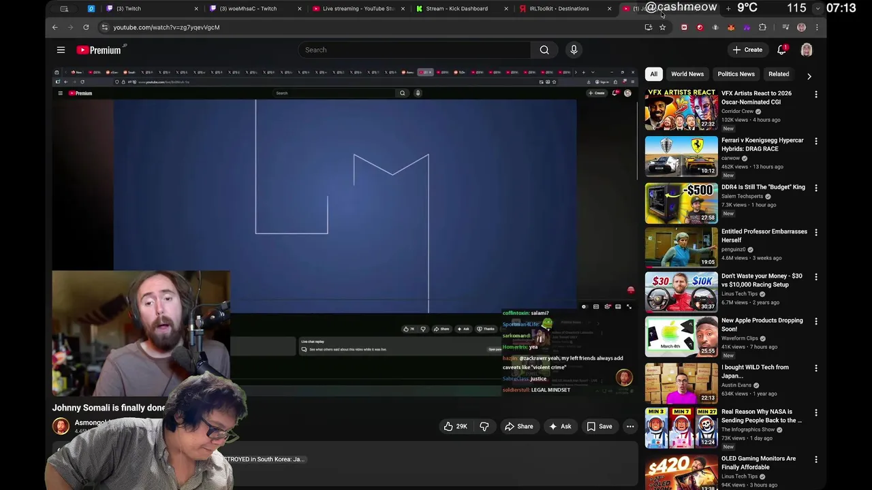This screenshot has height=490, width=872.
Task: Open options menu for New Apple Products video
Action: pyautogui.click(x=816, y=321)
